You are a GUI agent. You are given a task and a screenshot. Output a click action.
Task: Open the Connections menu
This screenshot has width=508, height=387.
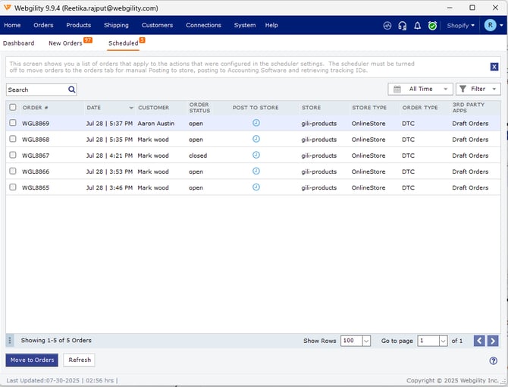click(203, 25)
